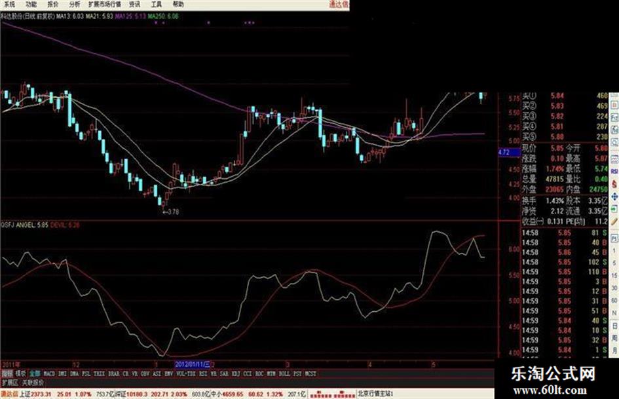Image resolution: width=619 pixels, height=399 pixels.
Task: Click the F5 period sidebar icon
Action: point(614,238)
